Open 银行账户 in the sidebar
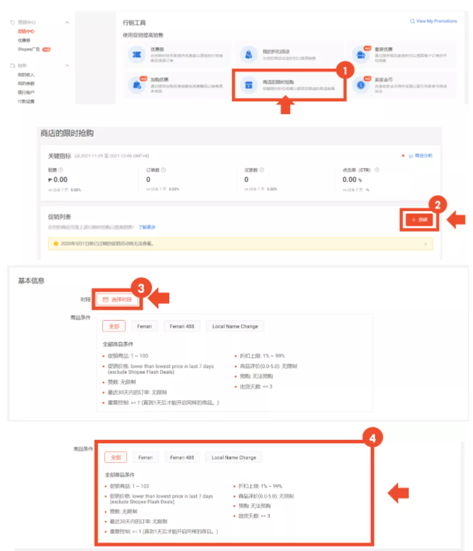Screen dimensions: 473x551 tap(26, 92)
